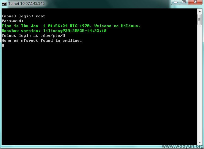The height and width of the screenshot is (149, 204).
Task: Click the '#' shell prompt
Action: [x=3, y=45]
